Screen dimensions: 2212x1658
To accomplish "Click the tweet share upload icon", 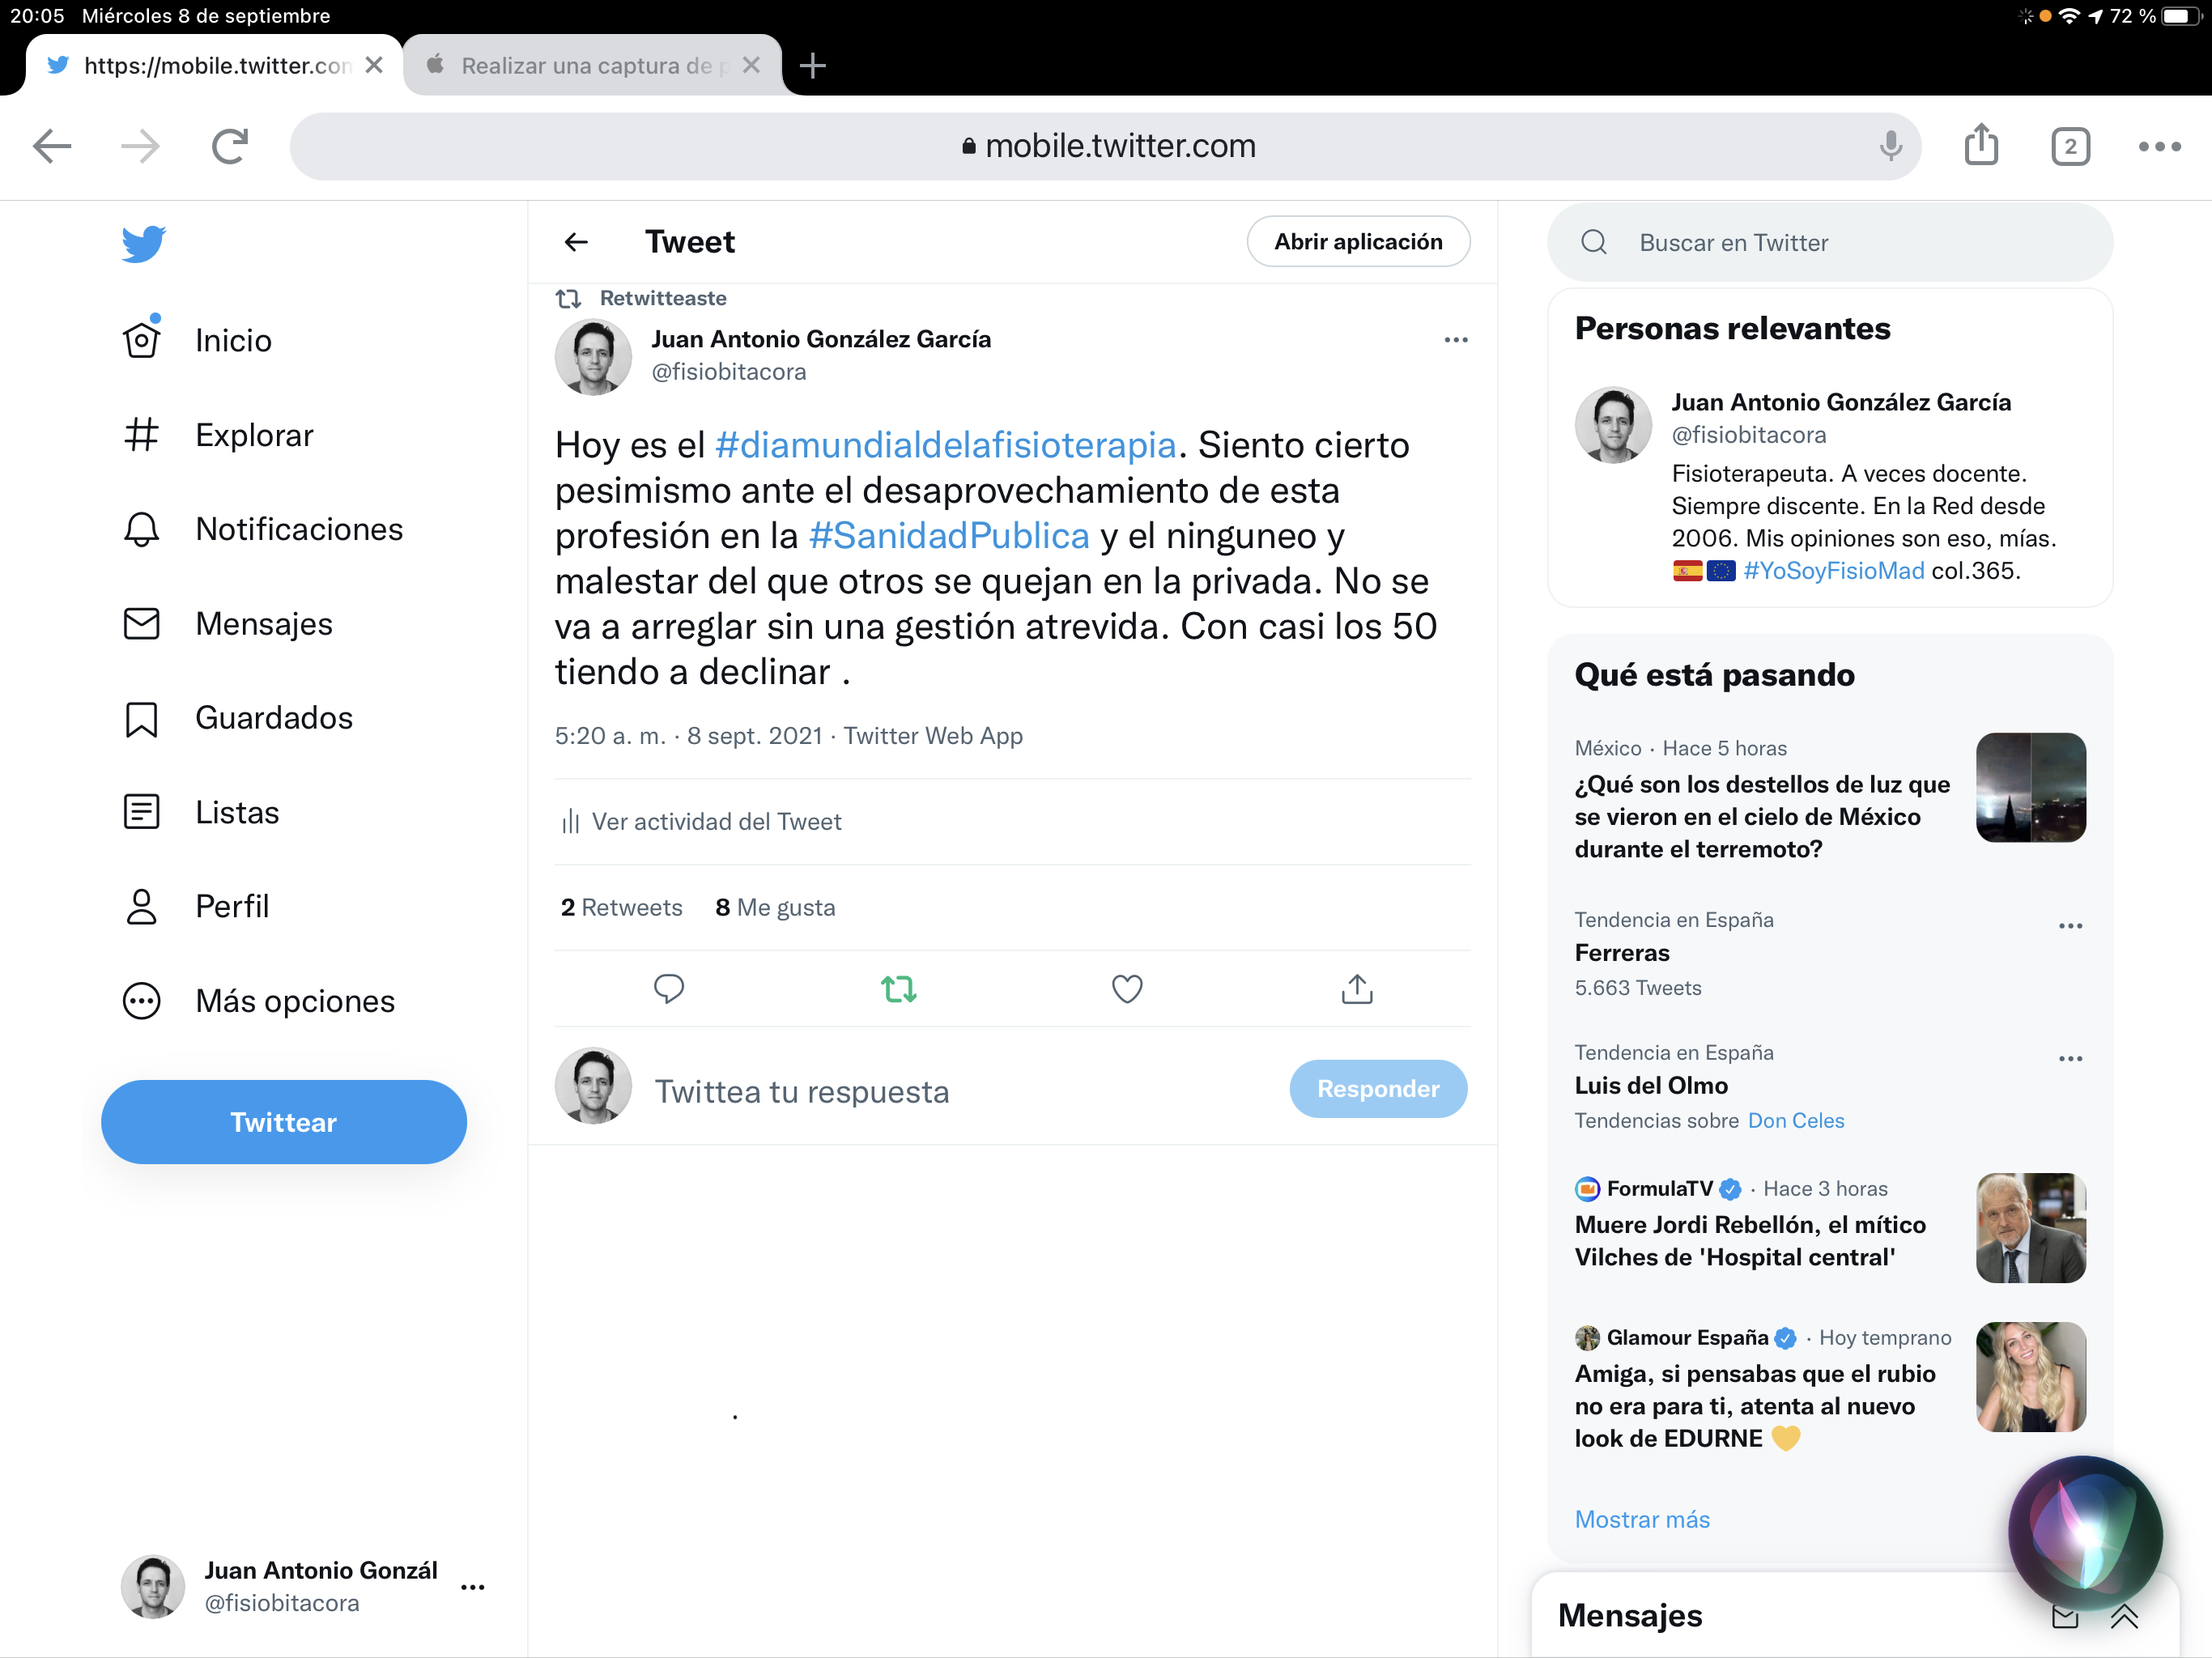I will (x=1356, y=988).
